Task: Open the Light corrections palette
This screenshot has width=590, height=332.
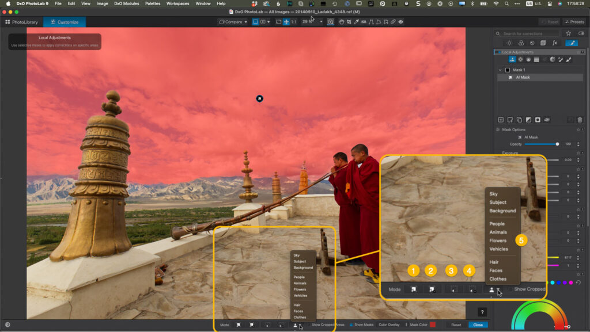Action: pyautogui.click(x=509, y=43)
